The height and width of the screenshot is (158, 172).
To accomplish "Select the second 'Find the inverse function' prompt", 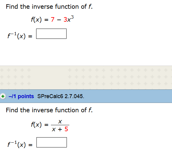I will pos(49,110).
